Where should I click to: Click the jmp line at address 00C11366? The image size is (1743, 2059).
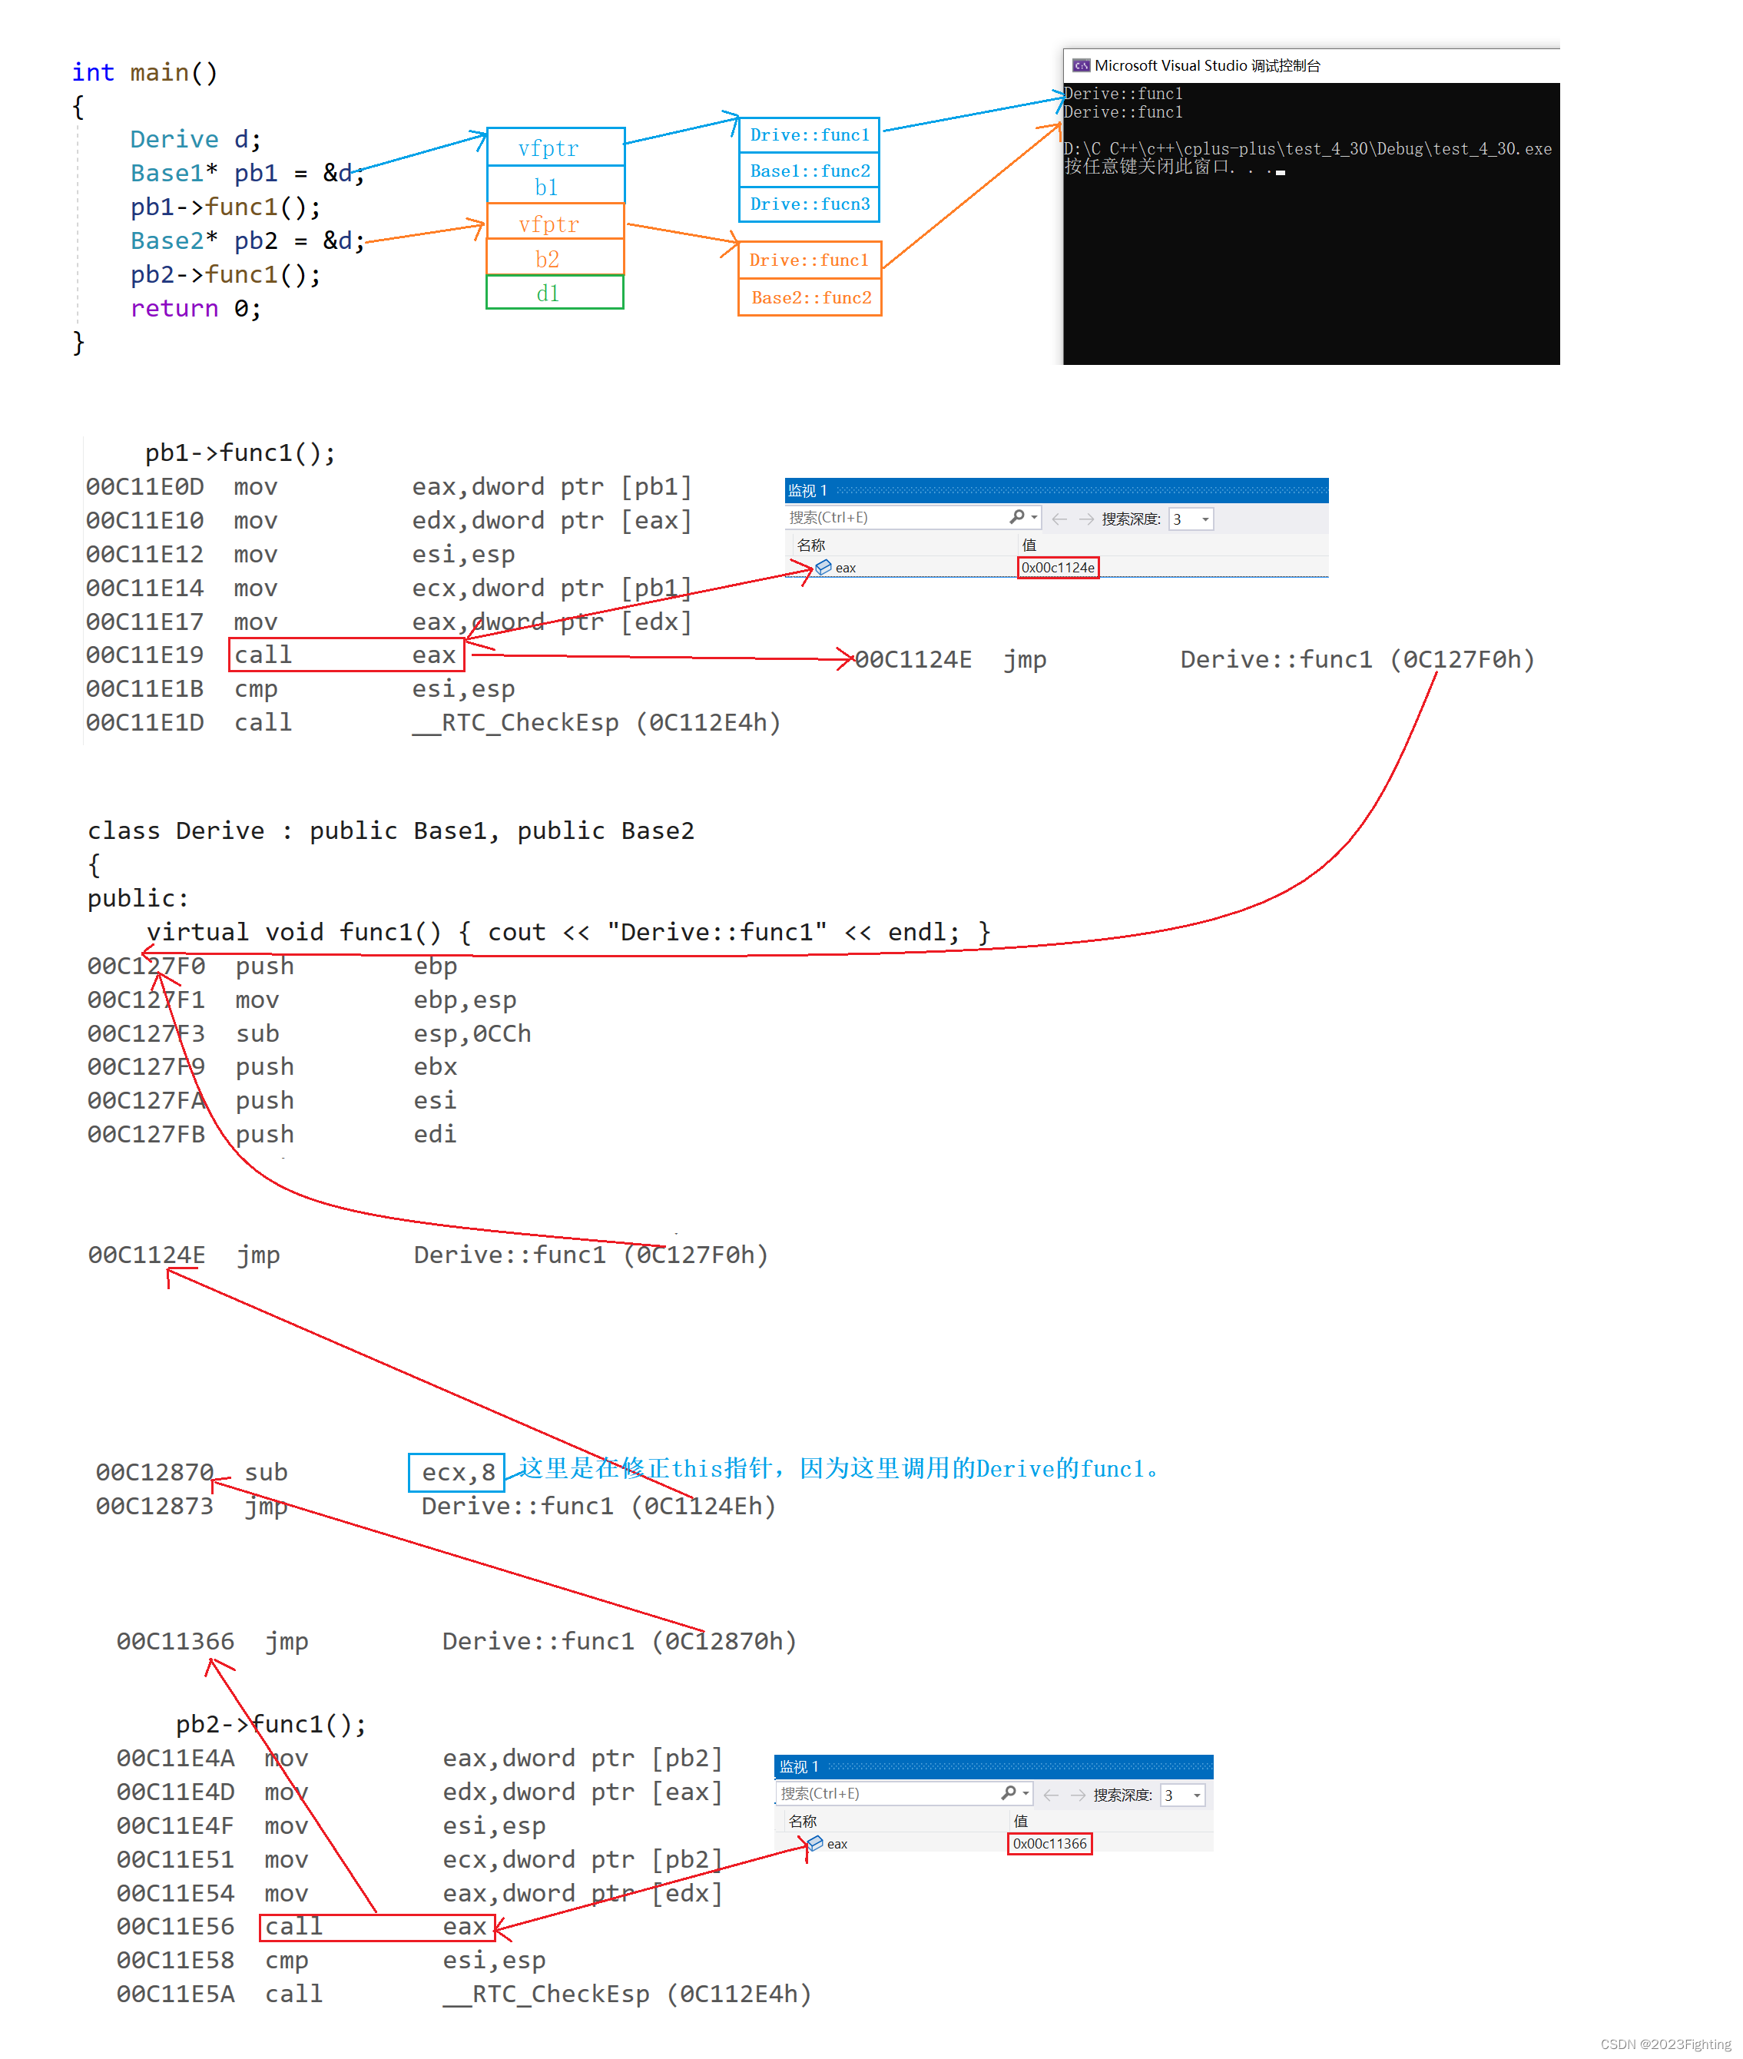pyautogui.click(x=456, y=1641)
